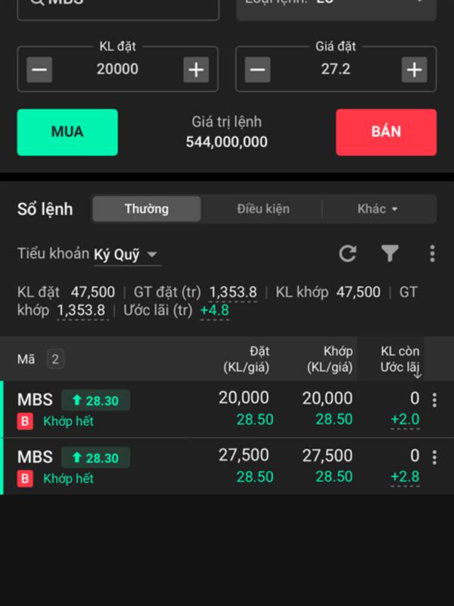Tap the green MUA buy button

pyautogui.click(x=67, y=132)
